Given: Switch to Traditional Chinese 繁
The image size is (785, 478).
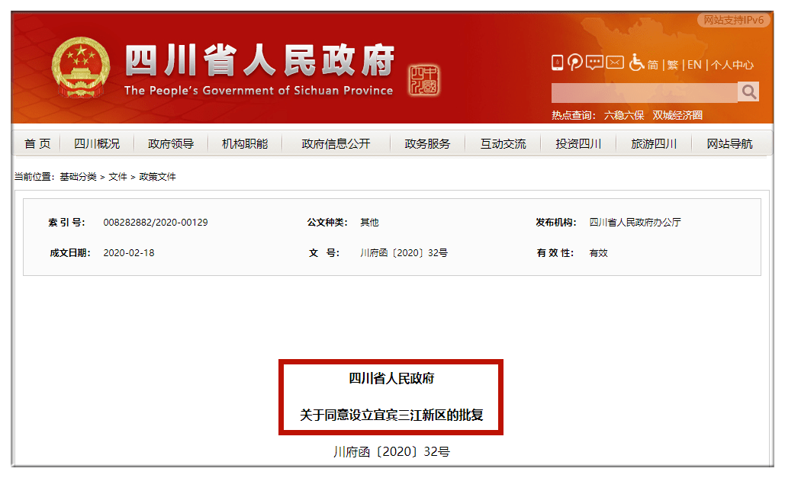Looking at the screenshot, I should pos(671,65).
